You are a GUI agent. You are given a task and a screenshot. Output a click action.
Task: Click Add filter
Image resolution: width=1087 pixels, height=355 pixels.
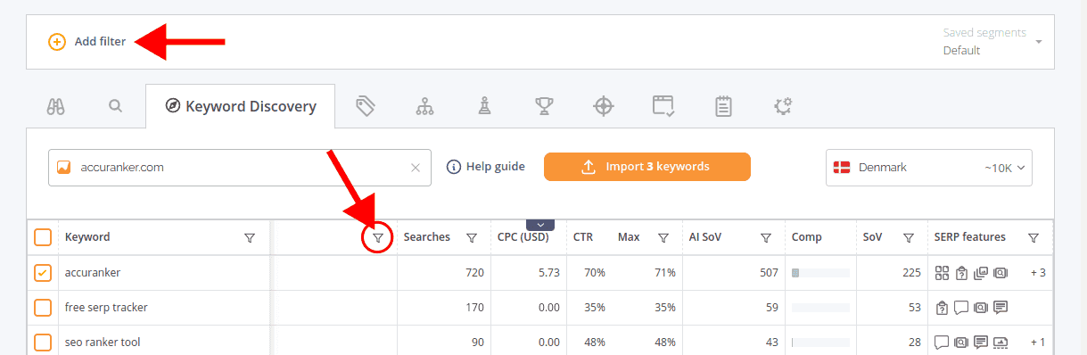click(x=87, y=41)
